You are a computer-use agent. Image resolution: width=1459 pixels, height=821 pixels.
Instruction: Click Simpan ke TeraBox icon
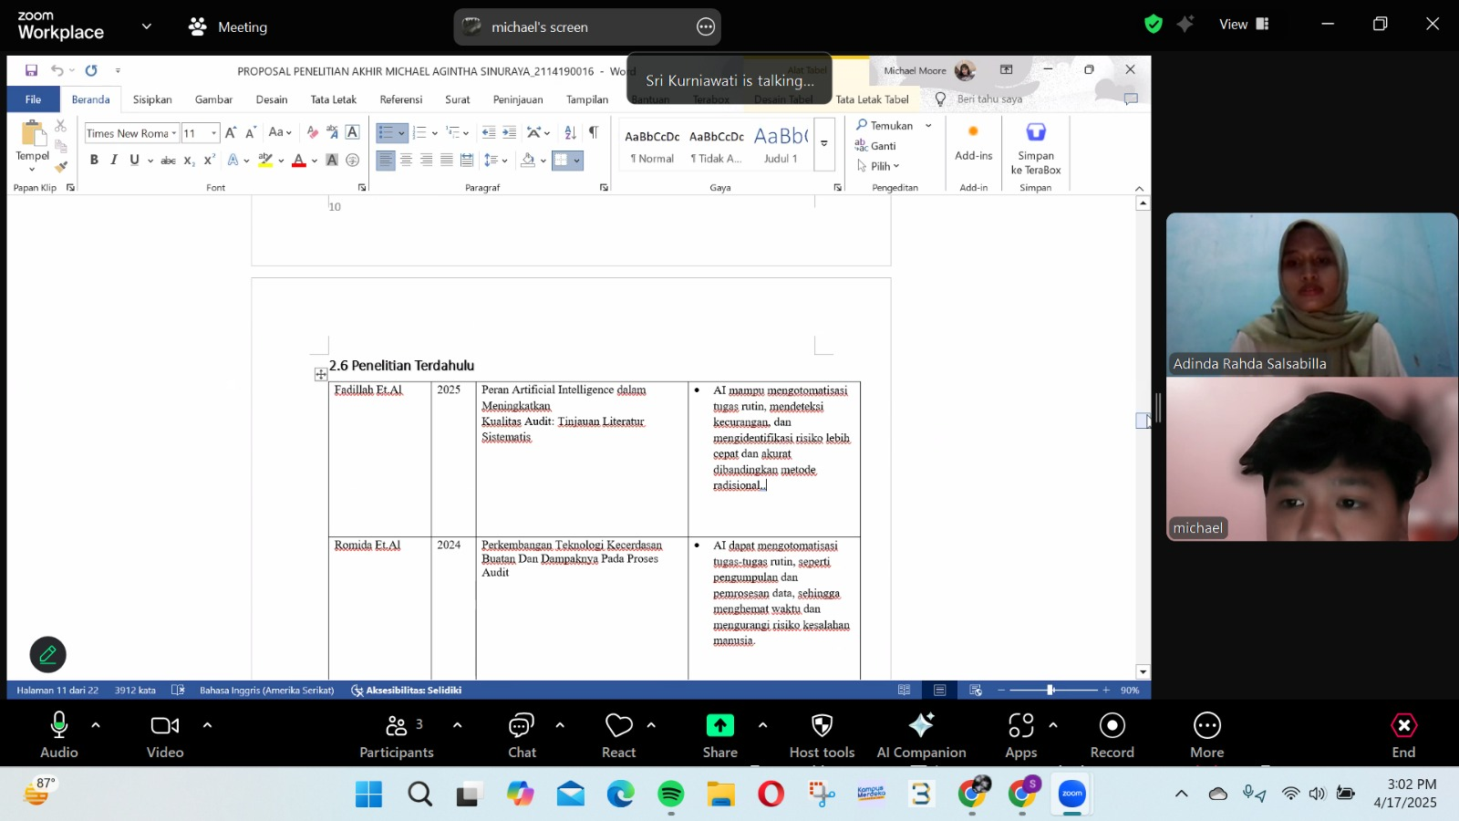(1036, 149)
